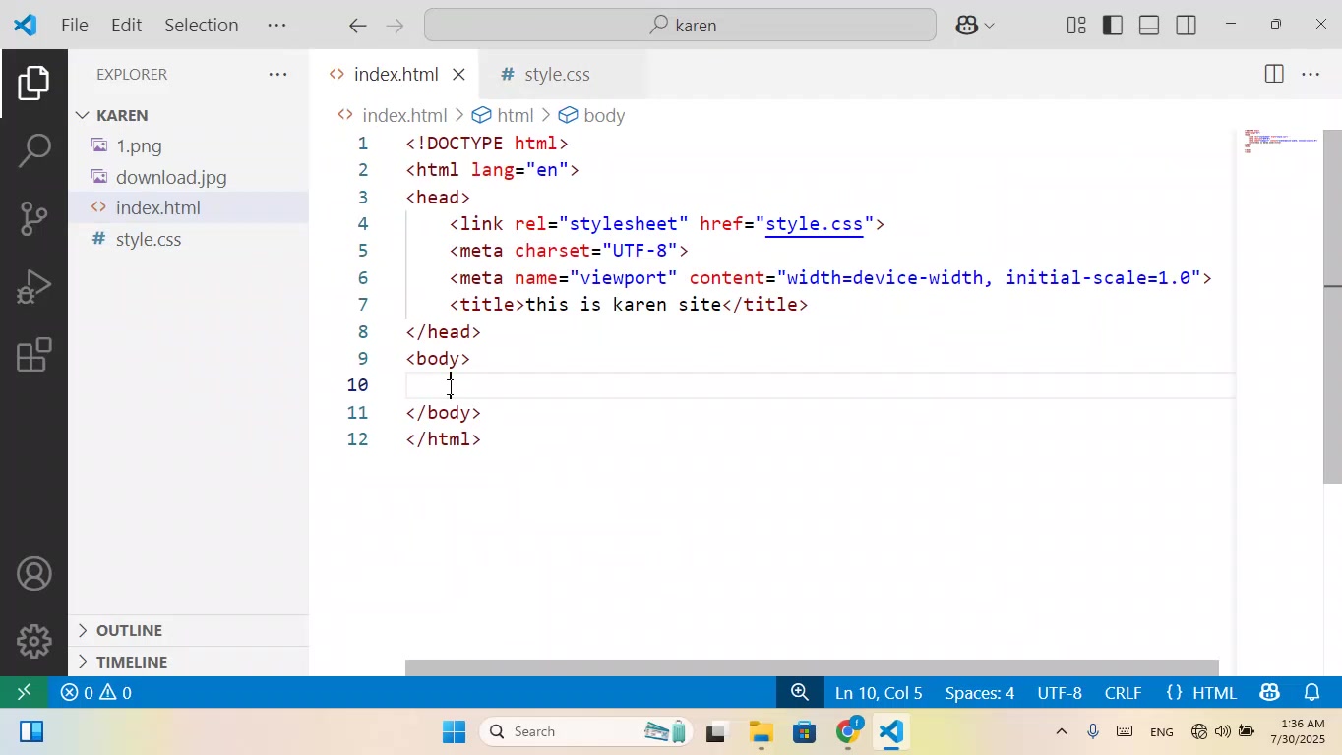
Task: Open the Selection menu
Action: 201,26
